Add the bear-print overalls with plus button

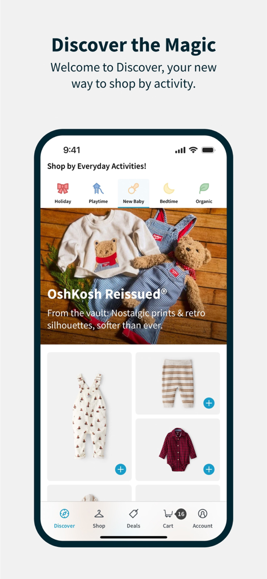click(121, 469)
